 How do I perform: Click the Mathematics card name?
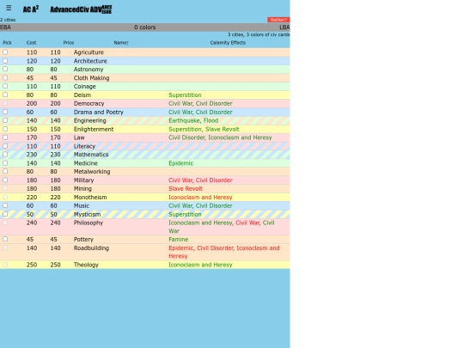coord(91,155)
